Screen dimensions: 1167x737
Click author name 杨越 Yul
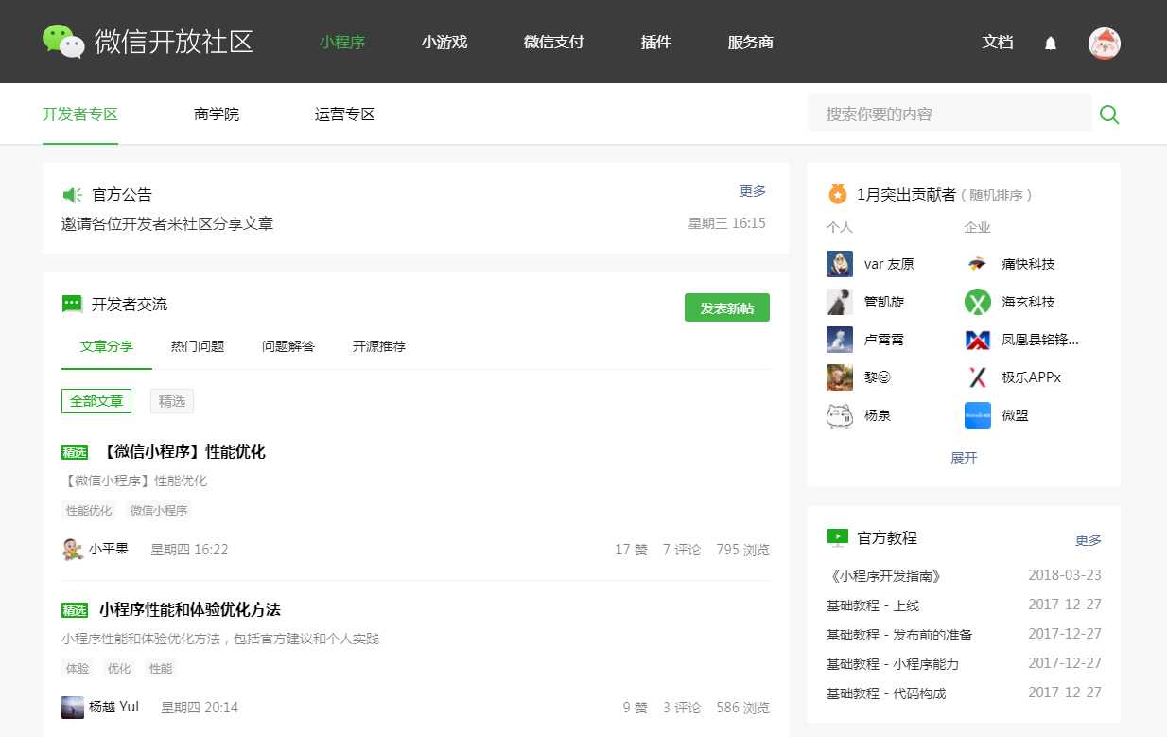click(113, 707)
